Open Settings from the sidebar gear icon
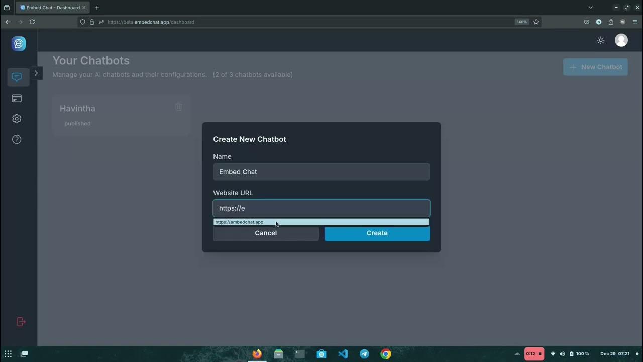Image resolution: width=643 pixels, height=362 pixels. (17, 118)
